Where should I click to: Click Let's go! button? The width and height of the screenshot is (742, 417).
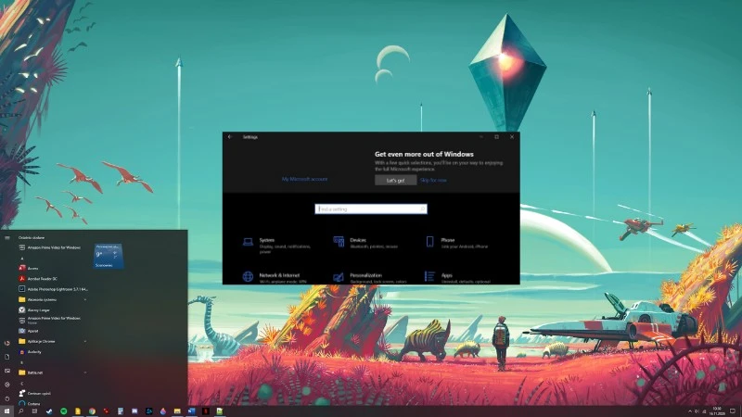pyautogui.click(x=396, y=180)
